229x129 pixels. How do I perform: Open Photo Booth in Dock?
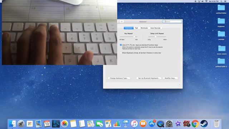pyautogui.click(x=186, y=124)
